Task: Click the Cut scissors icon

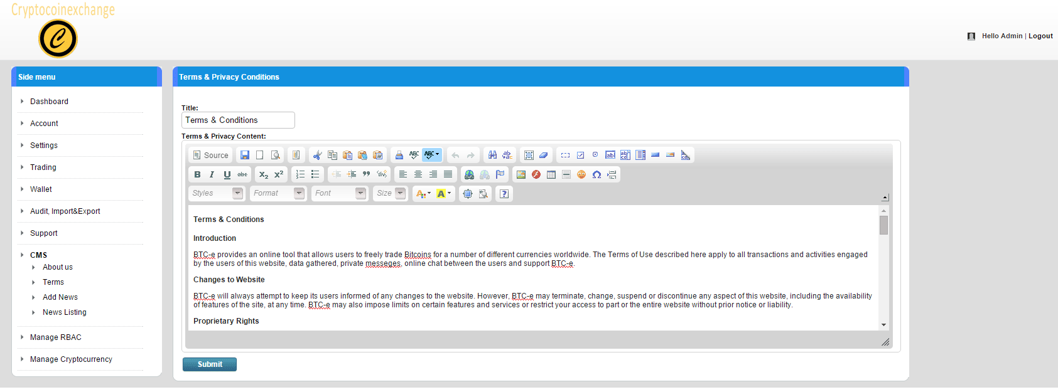Action: click(318, 155)
